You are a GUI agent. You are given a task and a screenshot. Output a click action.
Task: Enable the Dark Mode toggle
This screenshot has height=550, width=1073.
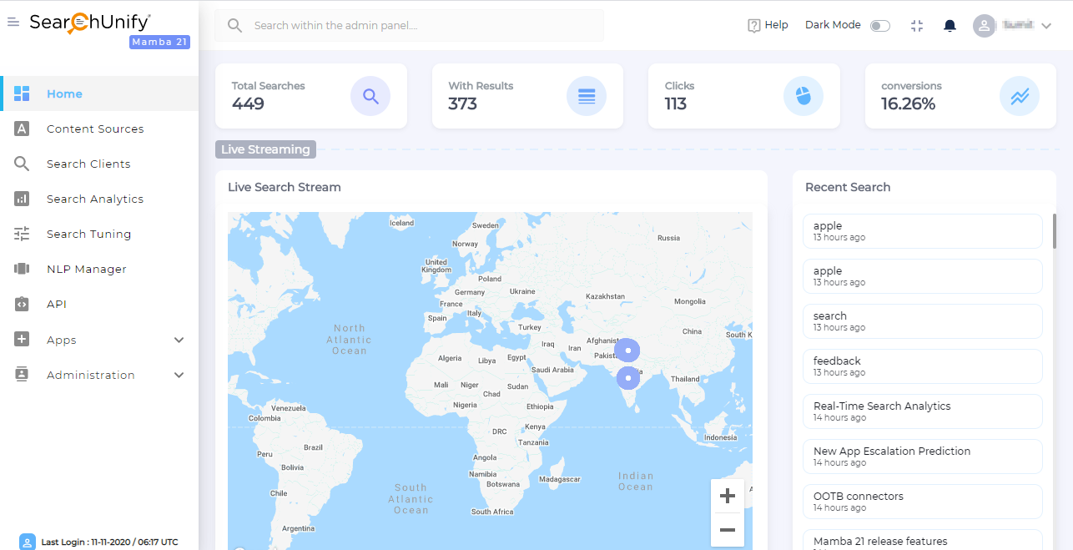coord(879,26)
